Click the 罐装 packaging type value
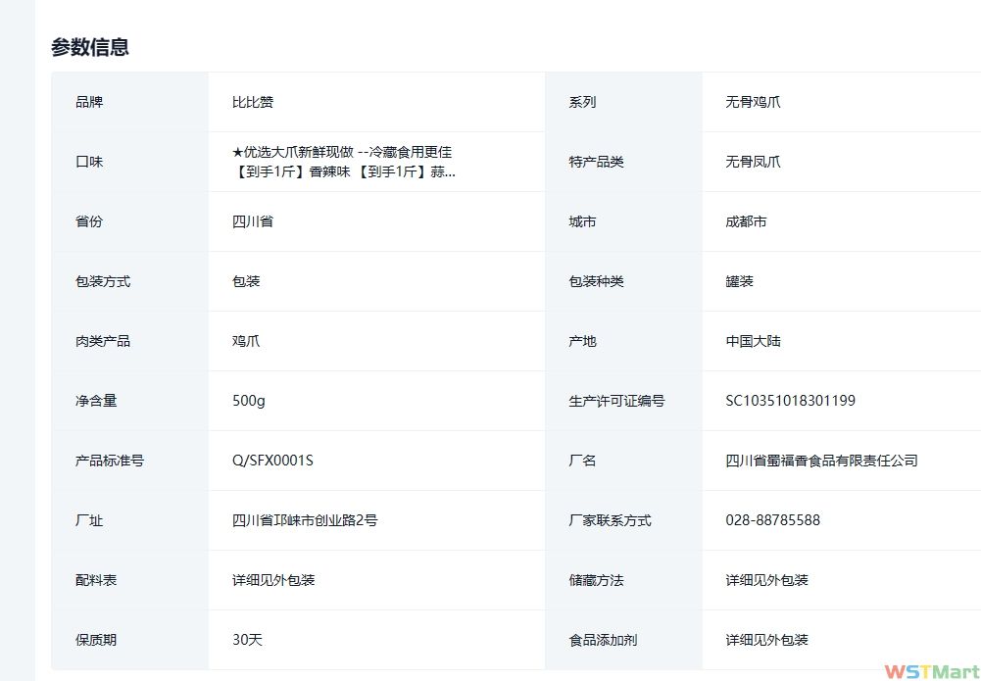This screenshot has width=981, height=681. click(739, 281)
